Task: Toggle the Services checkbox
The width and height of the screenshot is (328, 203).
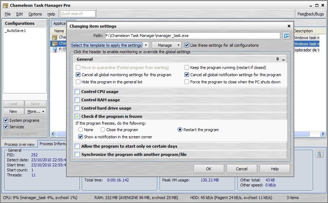Action: pos(6,127)
